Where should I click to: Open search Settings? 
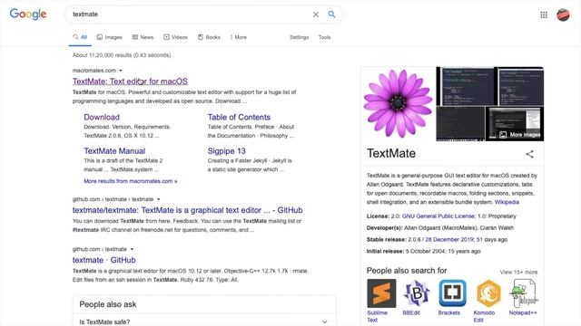coord(299,37)
